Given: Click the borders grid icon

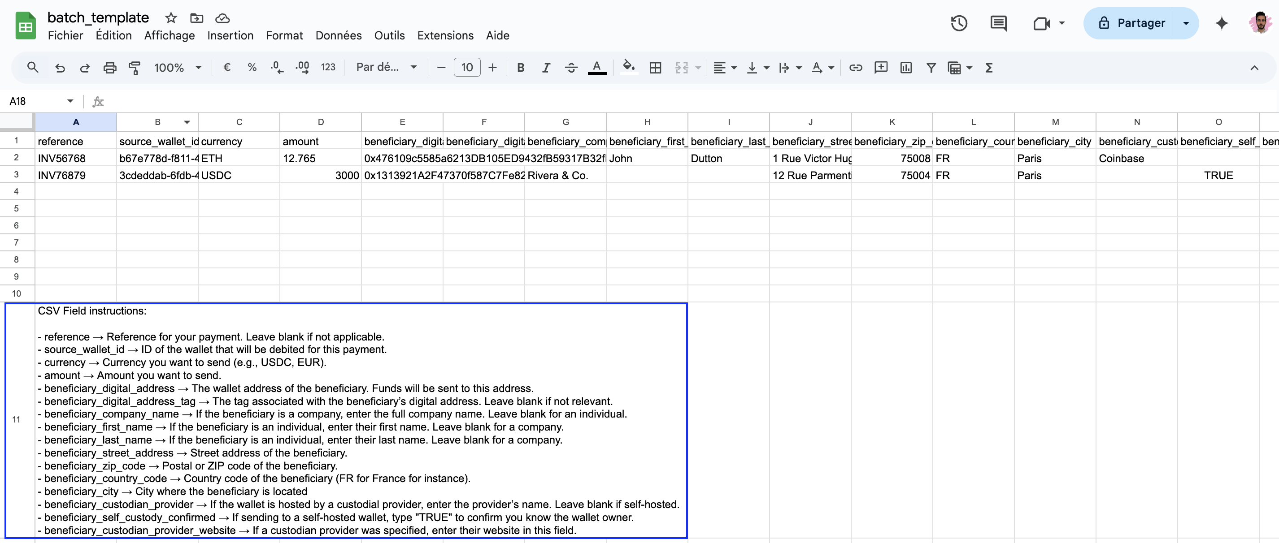Looking at the screenshot, I should (655, 68).
